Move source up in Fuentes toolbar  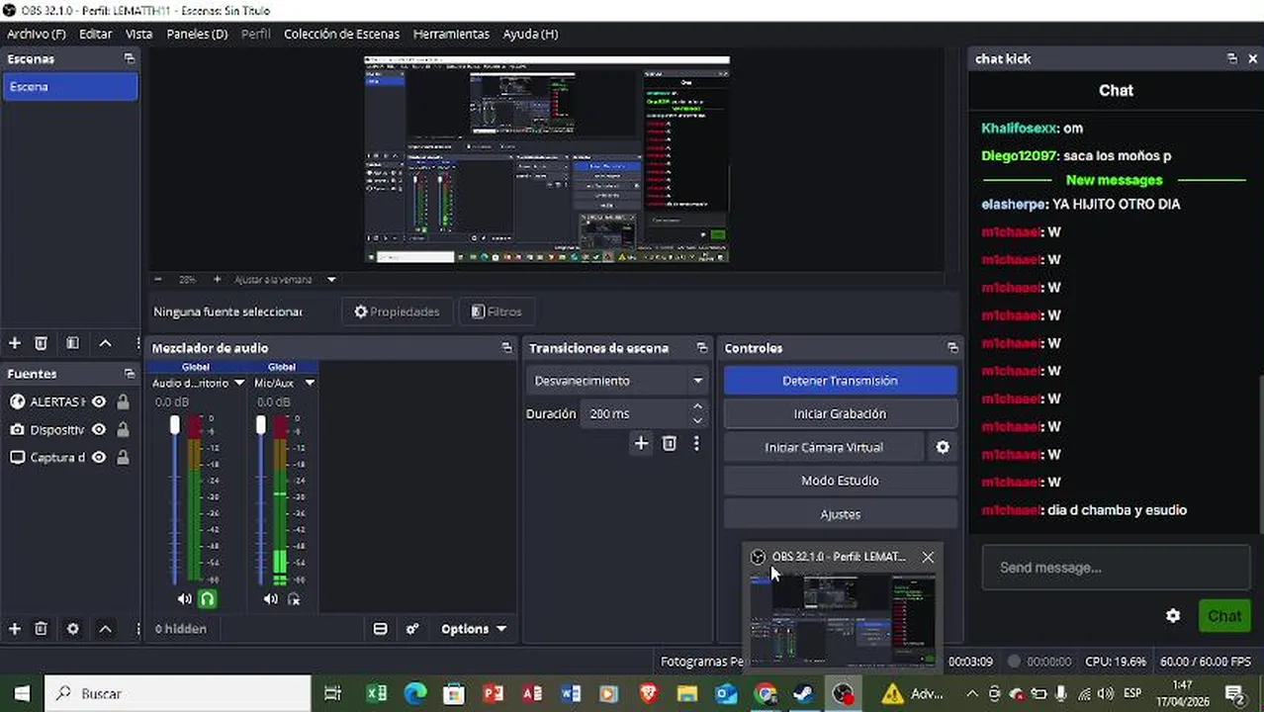(105, 629)
